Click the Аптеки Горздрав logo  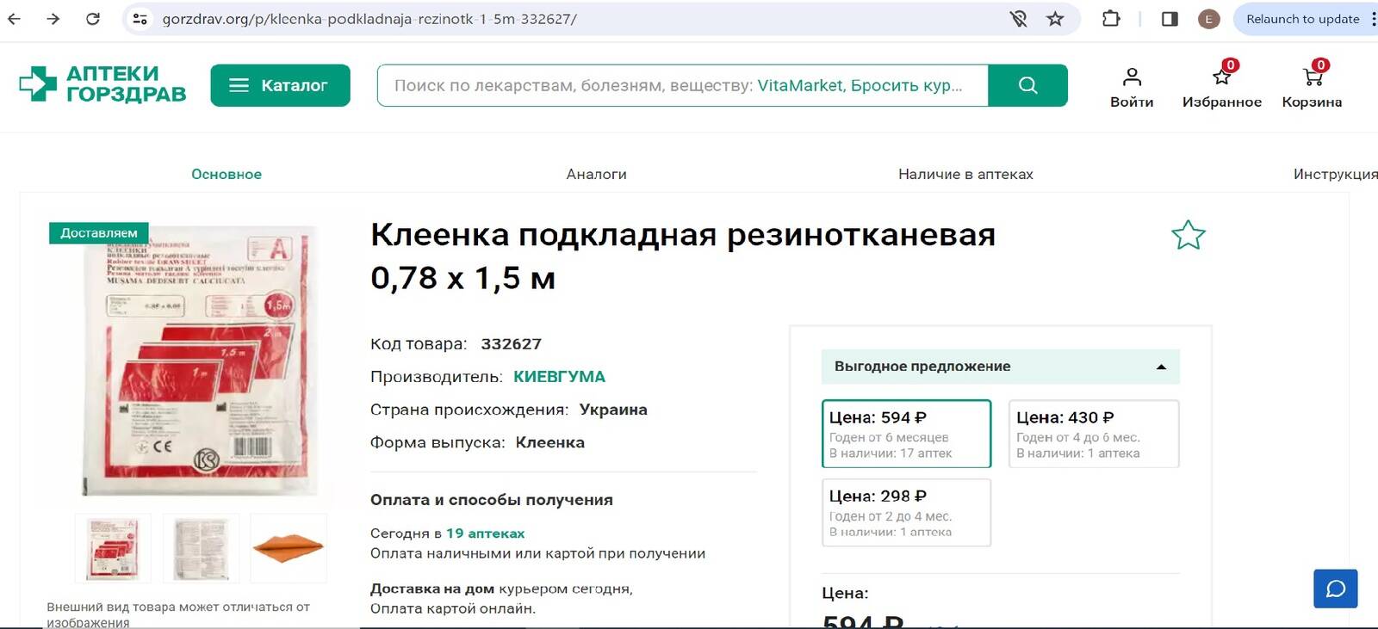[103, 84]
